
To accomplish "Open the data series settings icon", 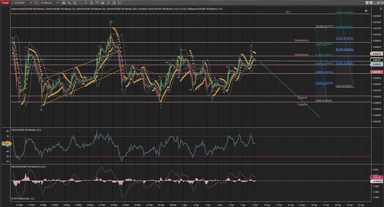I will point(103,3).
